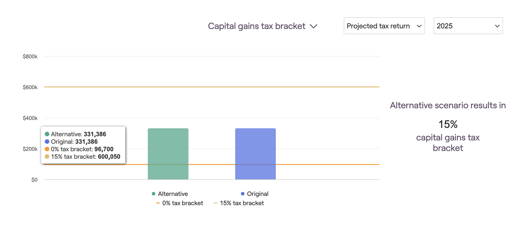Click the tan 15% tax bracket legend dash
The width and height of the screenshot is (526, 228).
point(215,203)
